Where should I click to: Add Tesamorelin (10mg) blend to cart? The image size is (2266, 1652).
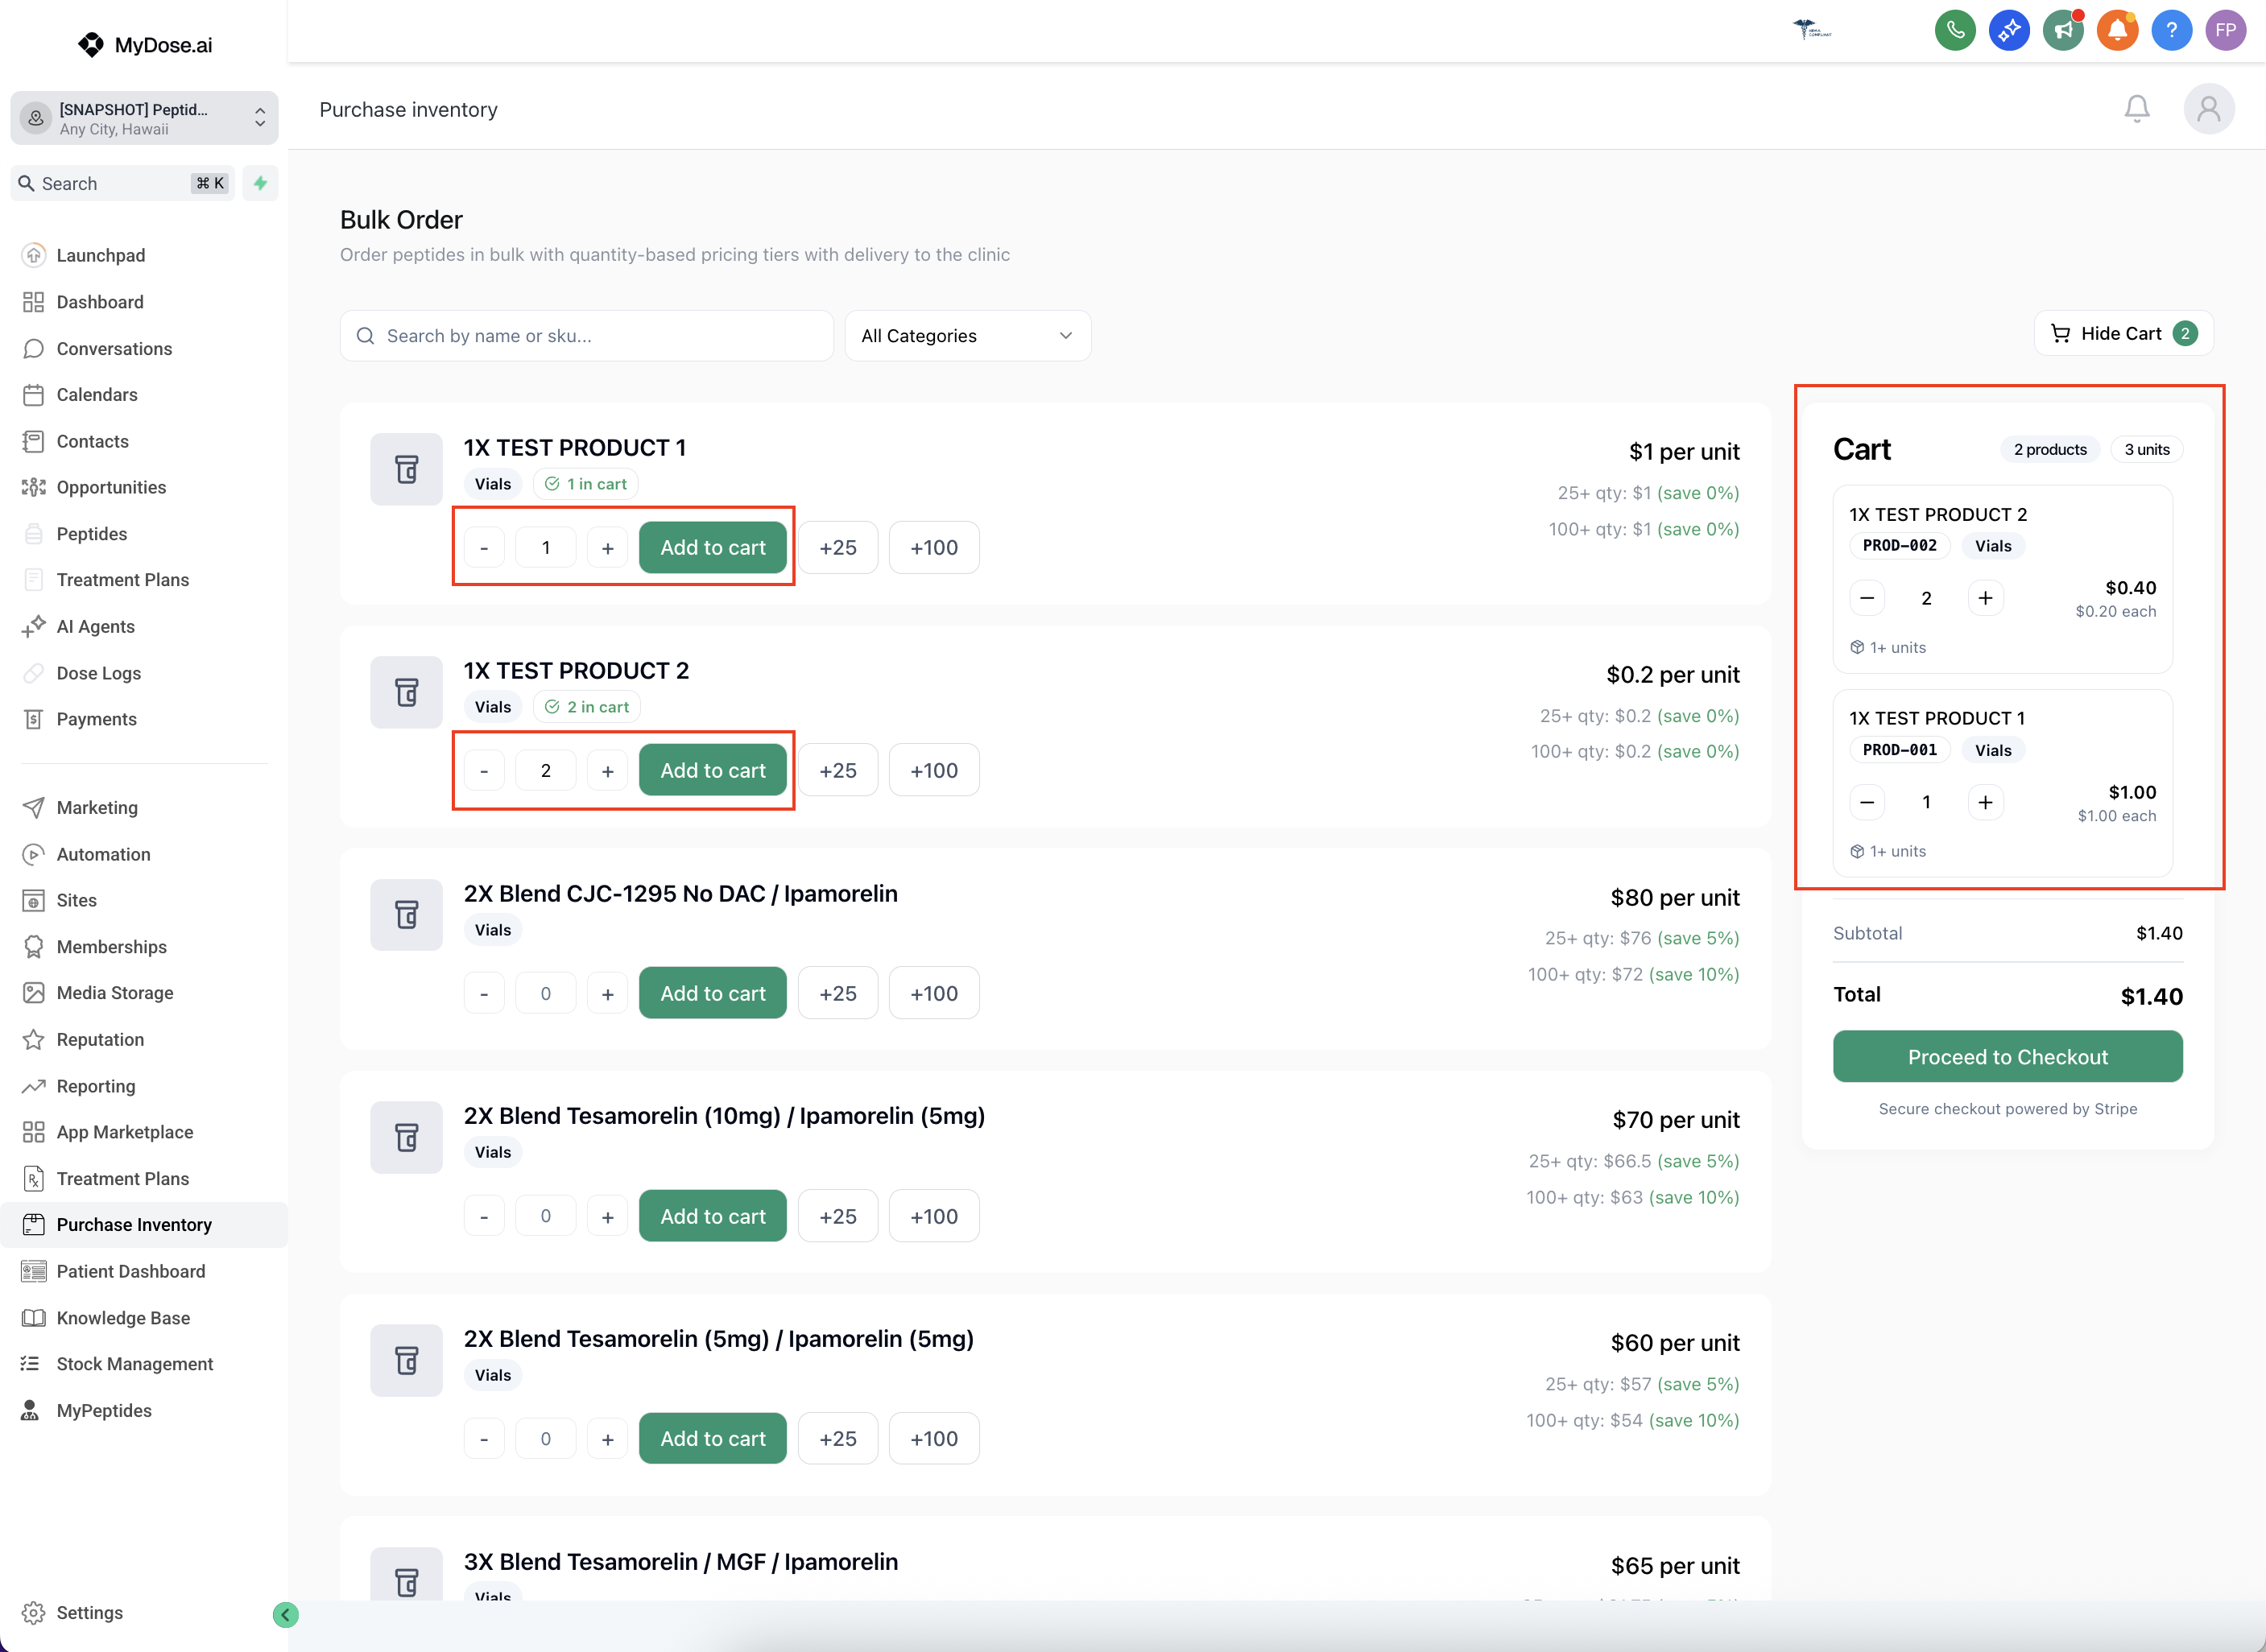coord(712,1217)
